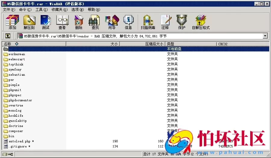Click the Extract To (解压到) toolbar icon
Image resolution: width=271 pixels, height=158 pixels.
[x=29, y=22]
